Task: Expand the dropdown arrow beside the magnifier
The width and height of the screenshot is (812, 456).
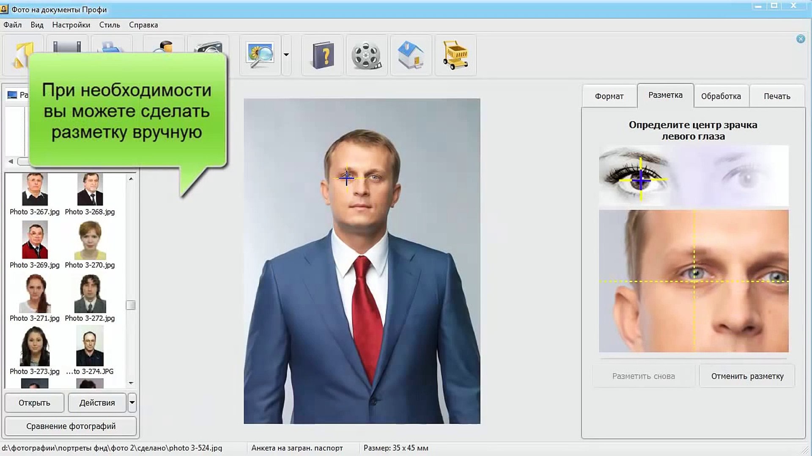Action: tap(286, 55)
